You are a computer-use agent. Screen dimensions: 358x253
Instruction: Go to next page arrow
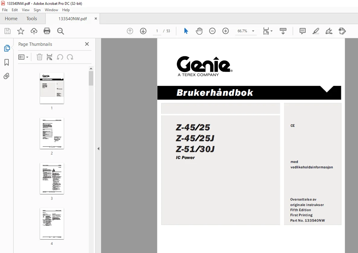click(143, 31)
